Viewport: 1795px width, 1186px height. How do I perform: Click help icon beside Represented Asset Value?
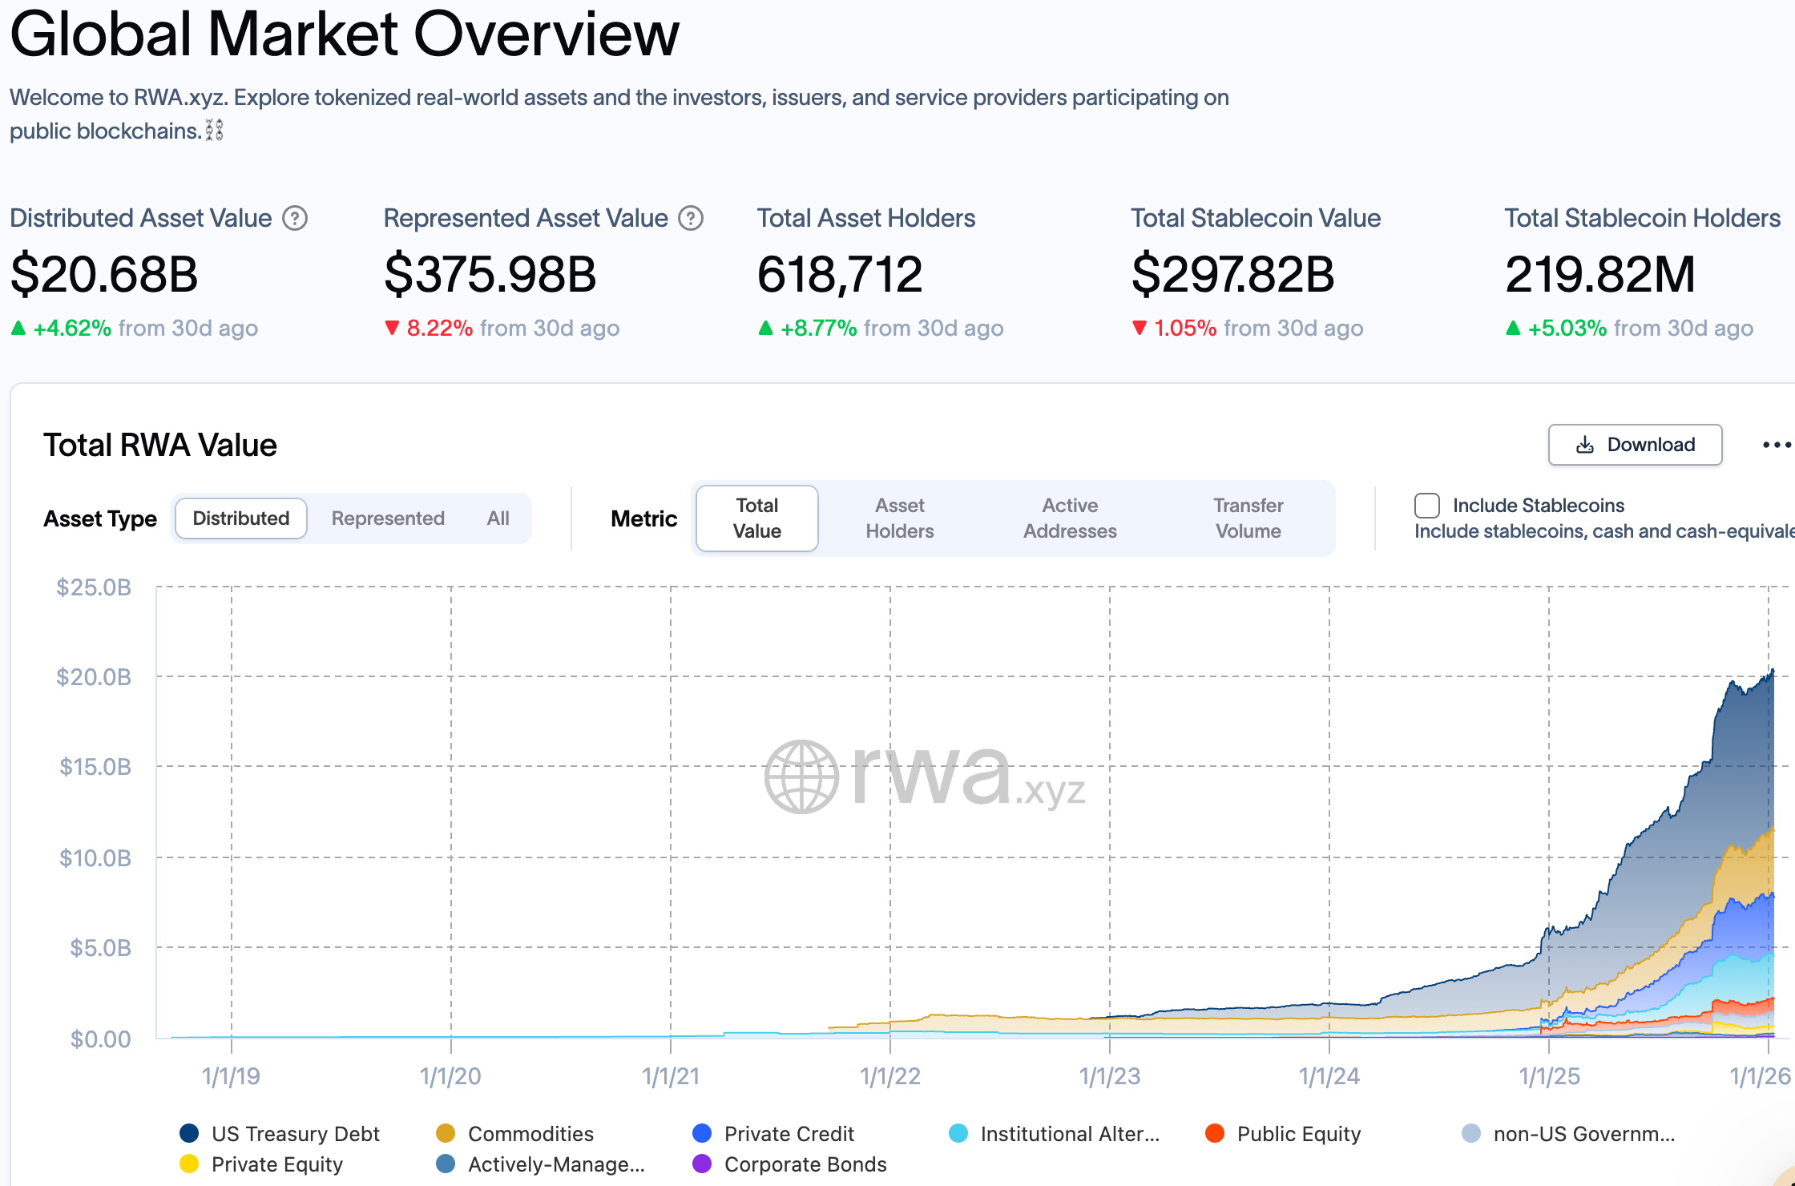coord(691,218)
